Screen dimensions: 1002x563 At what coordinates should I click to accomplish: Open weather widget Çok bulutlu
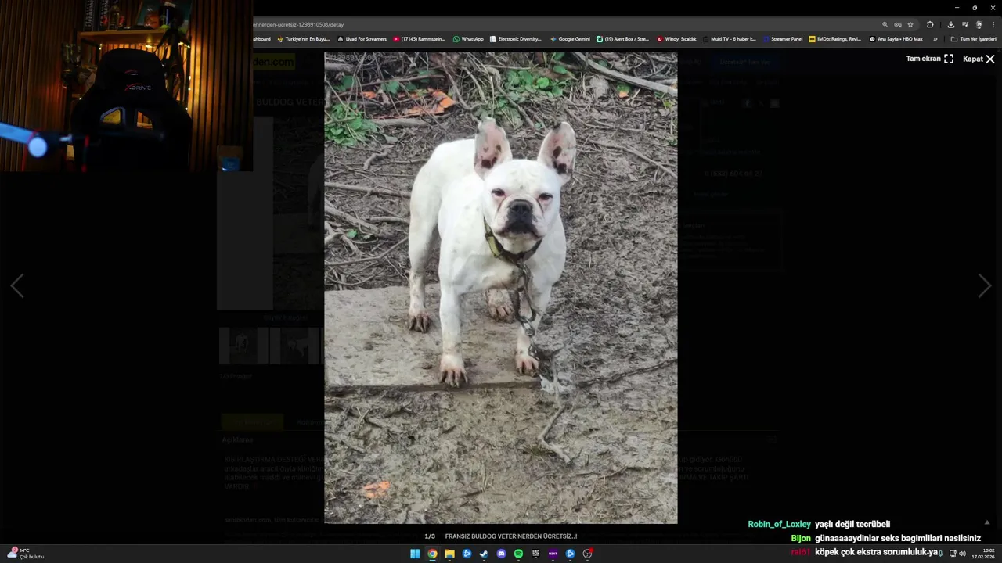(26, 554)
